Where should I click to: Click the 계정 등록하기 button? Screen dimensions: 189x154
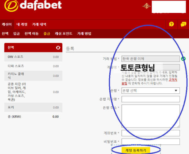(136, 150)
